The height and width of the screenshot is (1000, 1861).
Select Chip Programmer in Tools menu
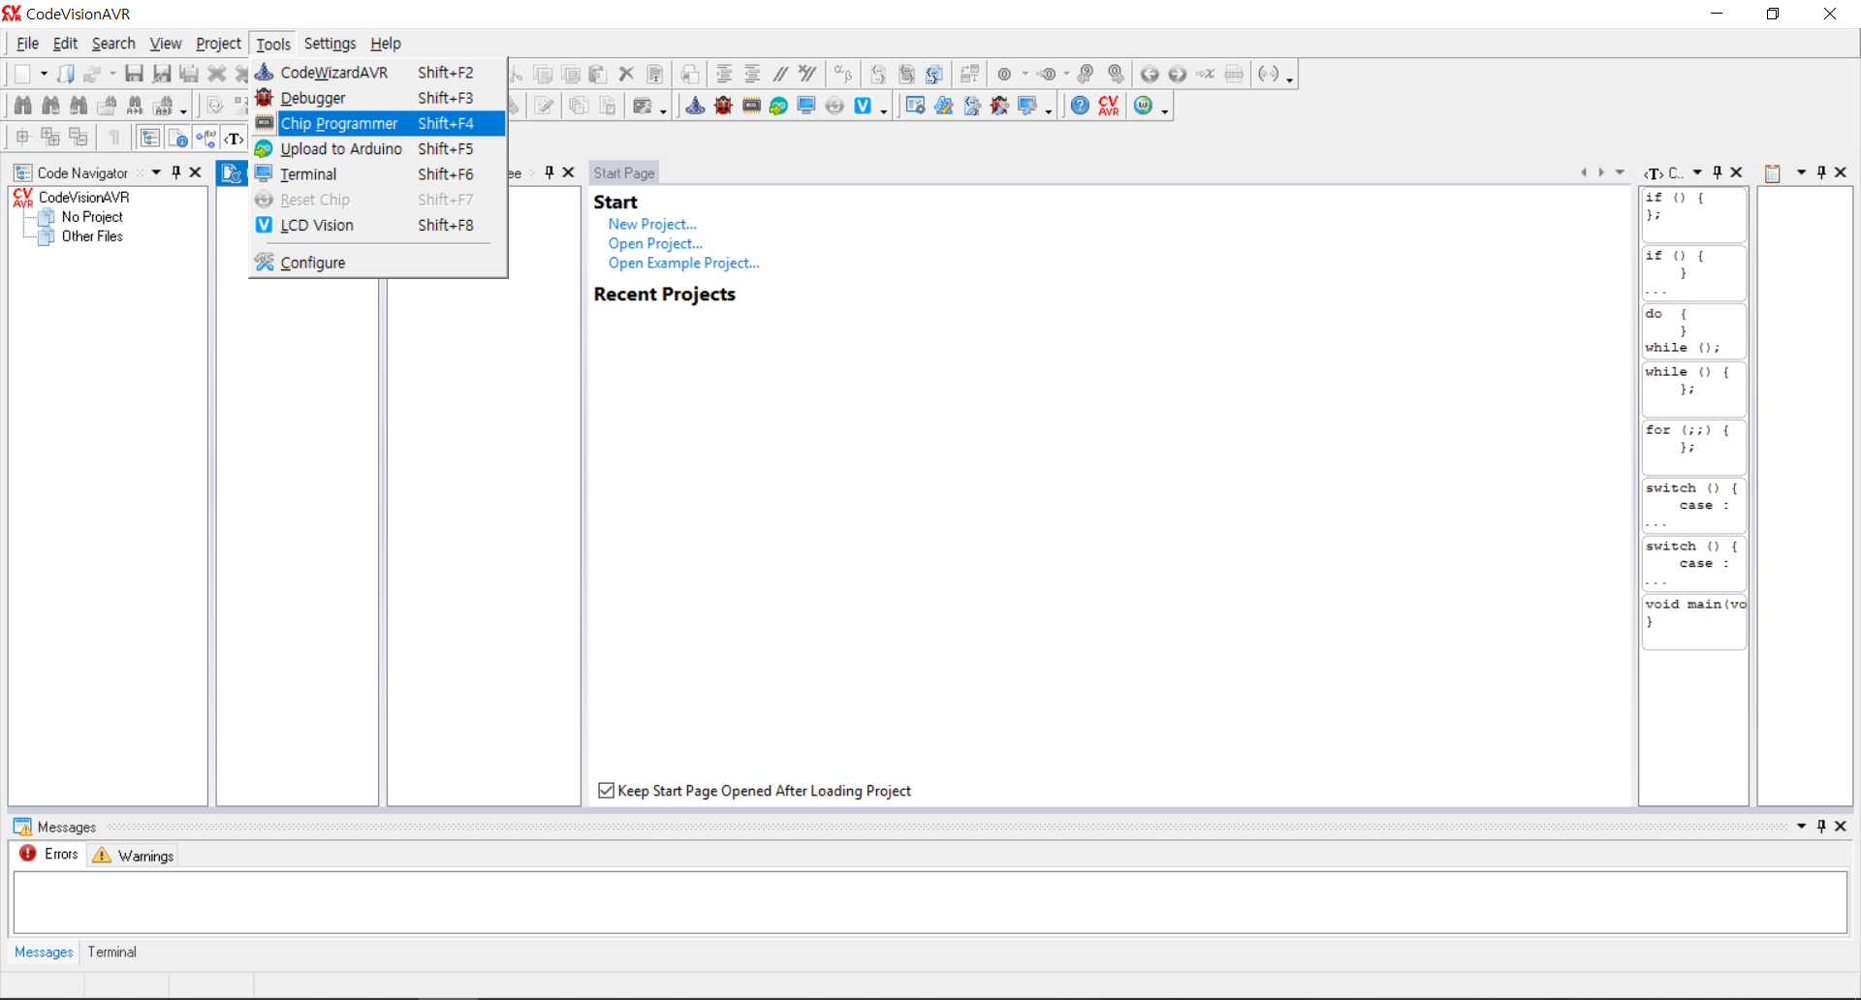(378, 123)
